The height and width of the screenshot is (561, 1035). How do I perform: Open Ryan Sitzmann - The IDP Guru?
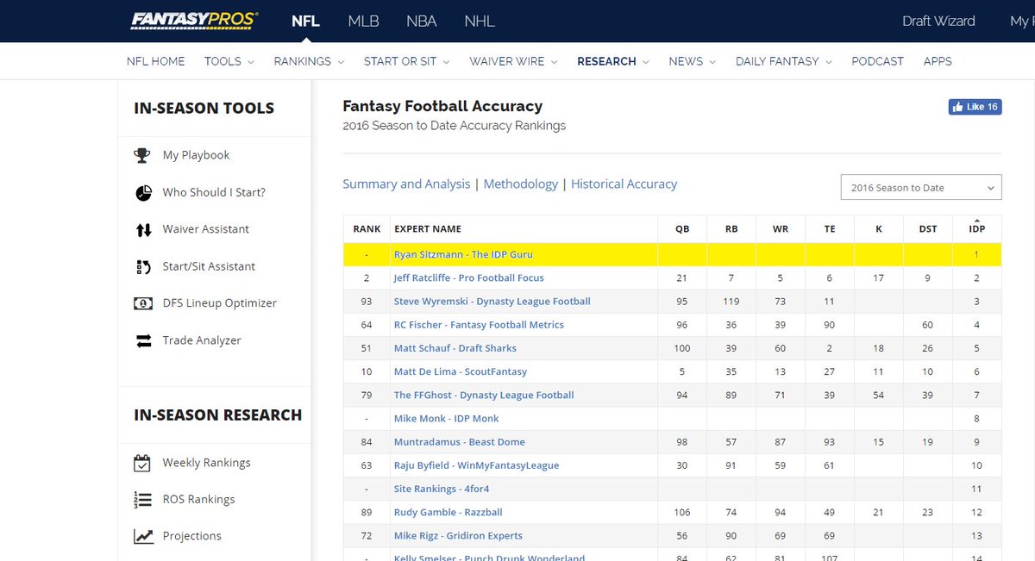(463, 254)
